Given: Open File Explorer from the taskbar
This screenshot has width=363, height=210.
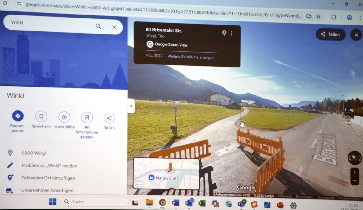Looking at the screenshot, I should (149, 202).
